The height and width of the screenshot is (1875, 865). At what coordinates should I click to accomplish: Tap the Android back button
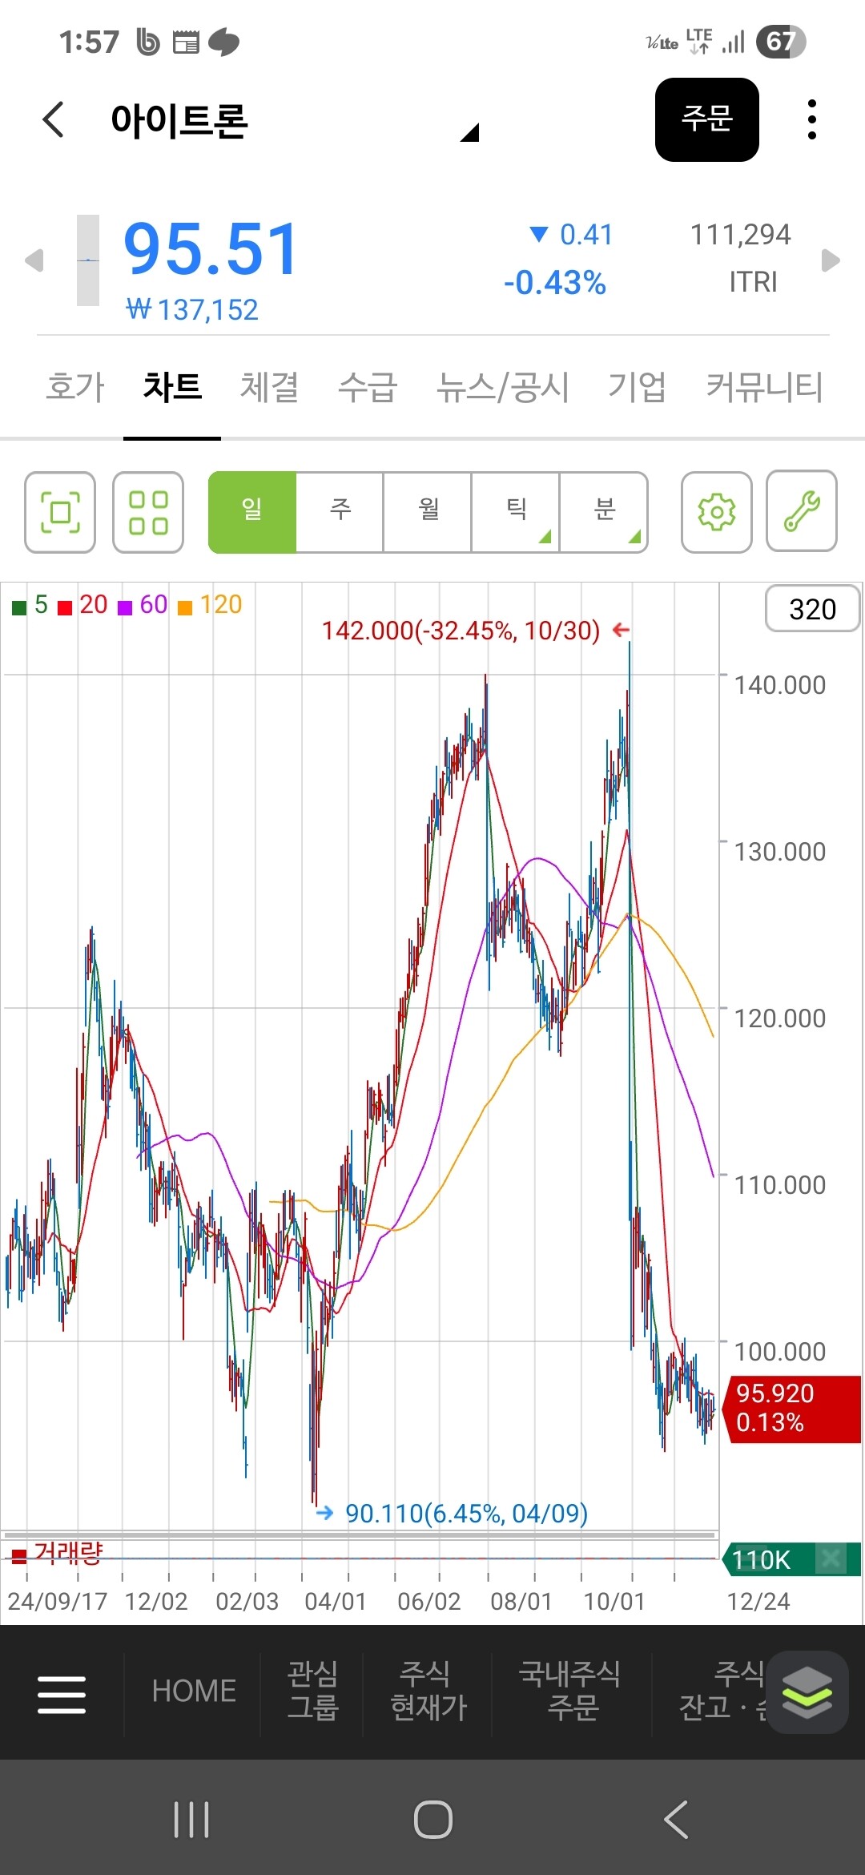[676, 1820]
